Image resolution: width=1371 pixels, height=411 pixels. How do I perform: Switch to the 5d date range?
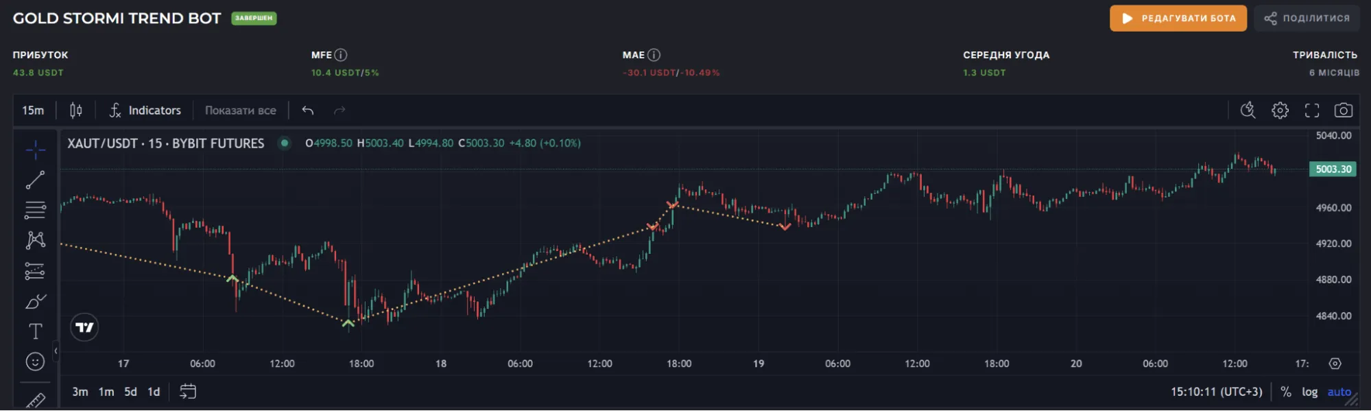[130, 392]
